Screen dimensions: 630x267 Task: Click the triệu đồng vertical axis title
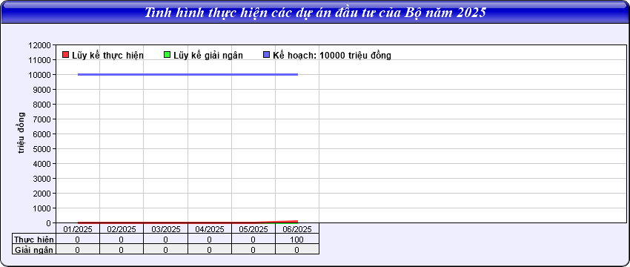tap(21, 133)
